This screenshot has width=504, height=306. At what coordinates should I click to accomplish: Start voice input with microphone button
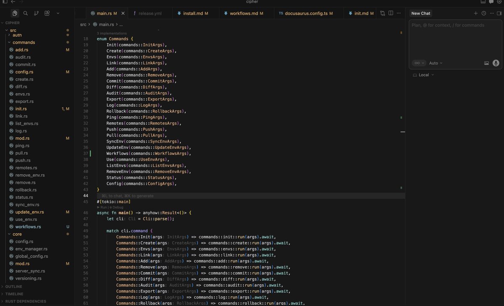[x=496, y=63]
